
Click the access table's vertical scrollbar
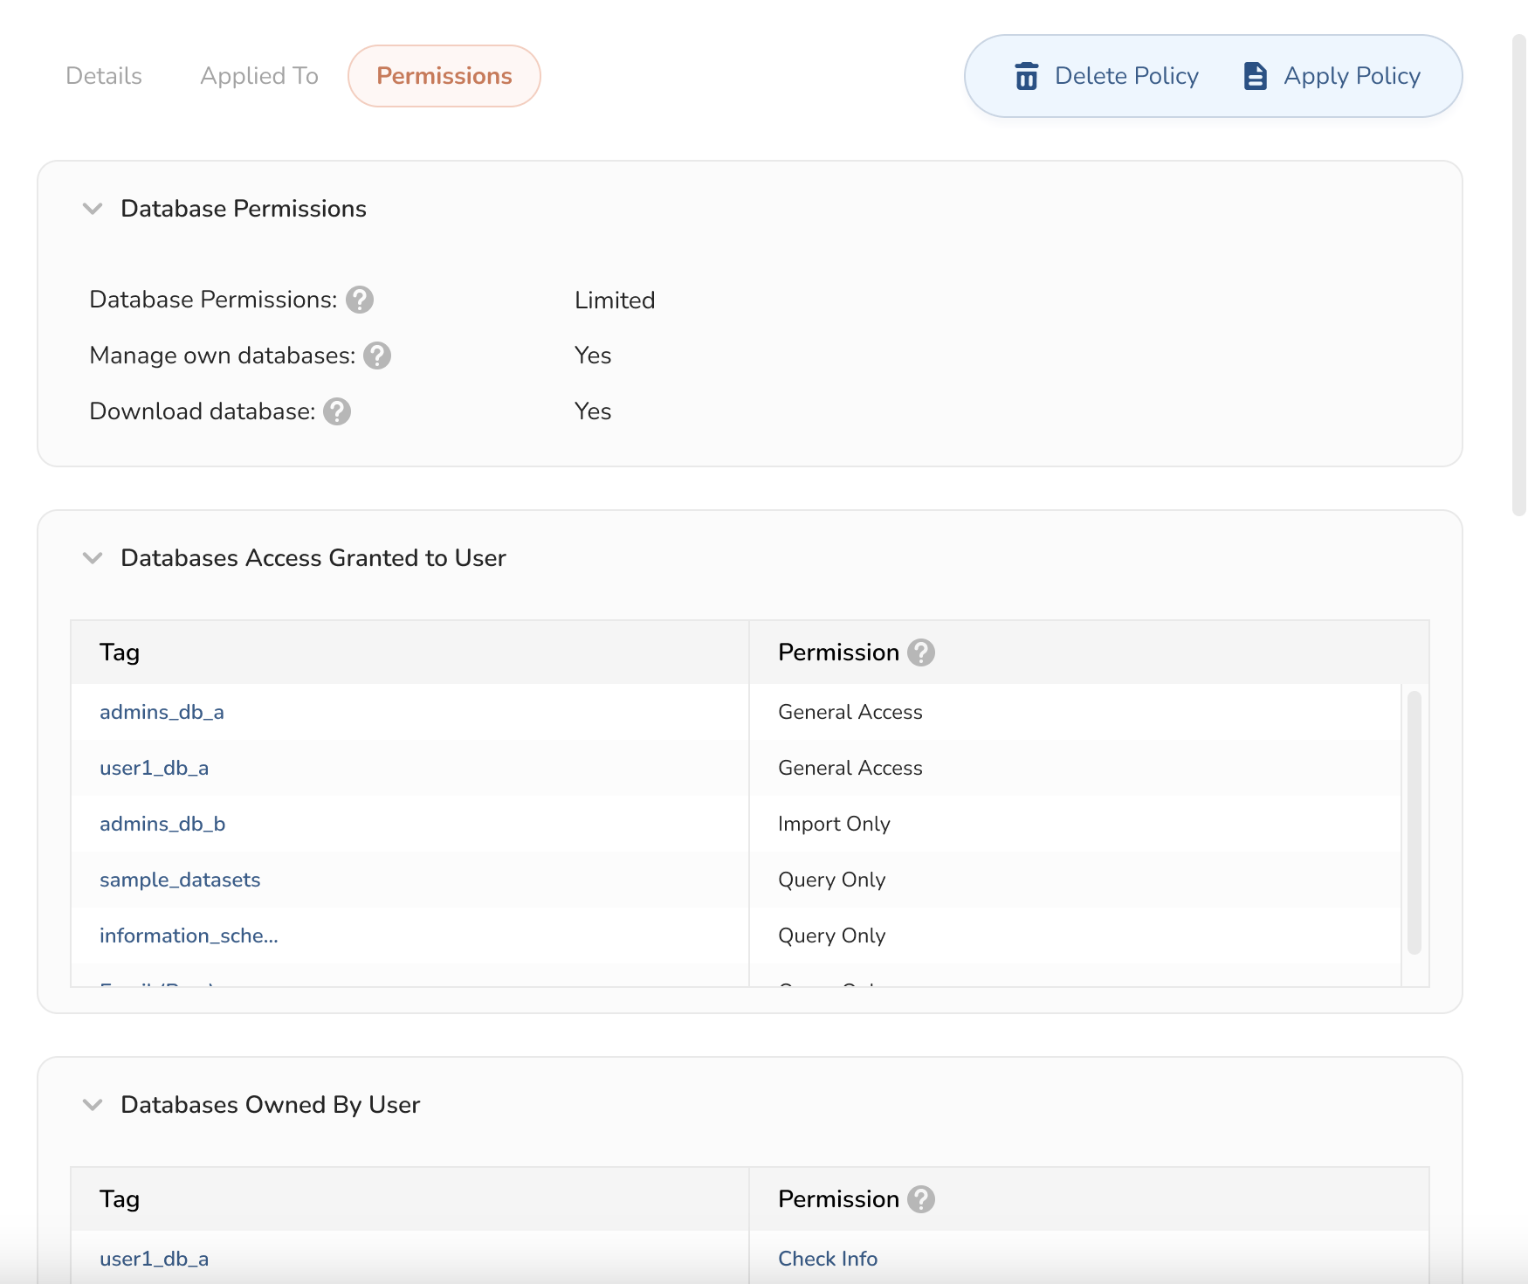pyautogui.click(x=1414, y=821)
